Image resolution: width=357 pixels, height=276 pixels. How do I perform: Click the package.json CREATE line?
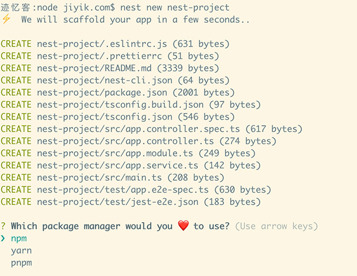point(117,92)
